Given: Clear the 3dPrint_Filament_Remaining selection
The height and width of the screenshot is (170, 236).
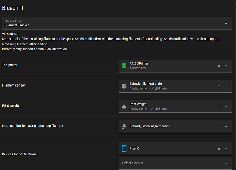Looking at the screenshot, I should 219,126.
